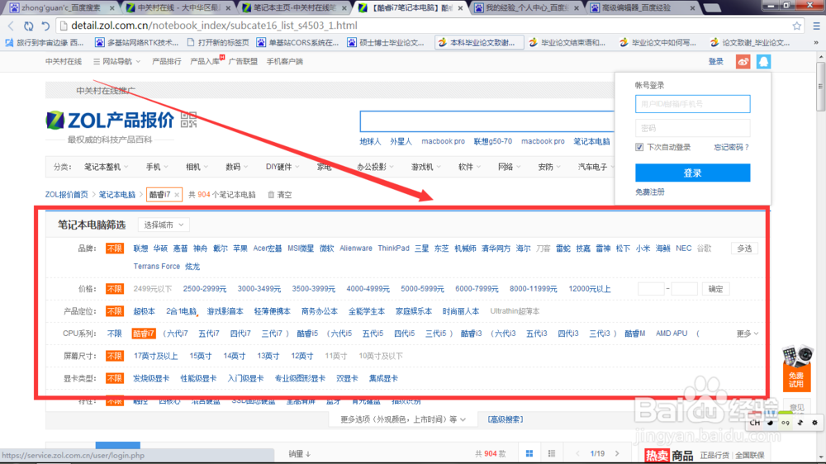The width and height of the screenshot is (826, 464).
Task: Click the CH input language indicator
Action: 755,423
